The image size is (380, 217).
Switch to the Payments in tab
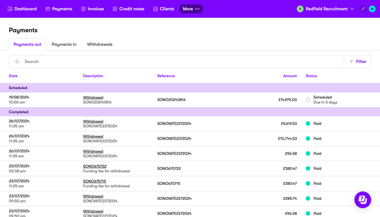(64, 44)
